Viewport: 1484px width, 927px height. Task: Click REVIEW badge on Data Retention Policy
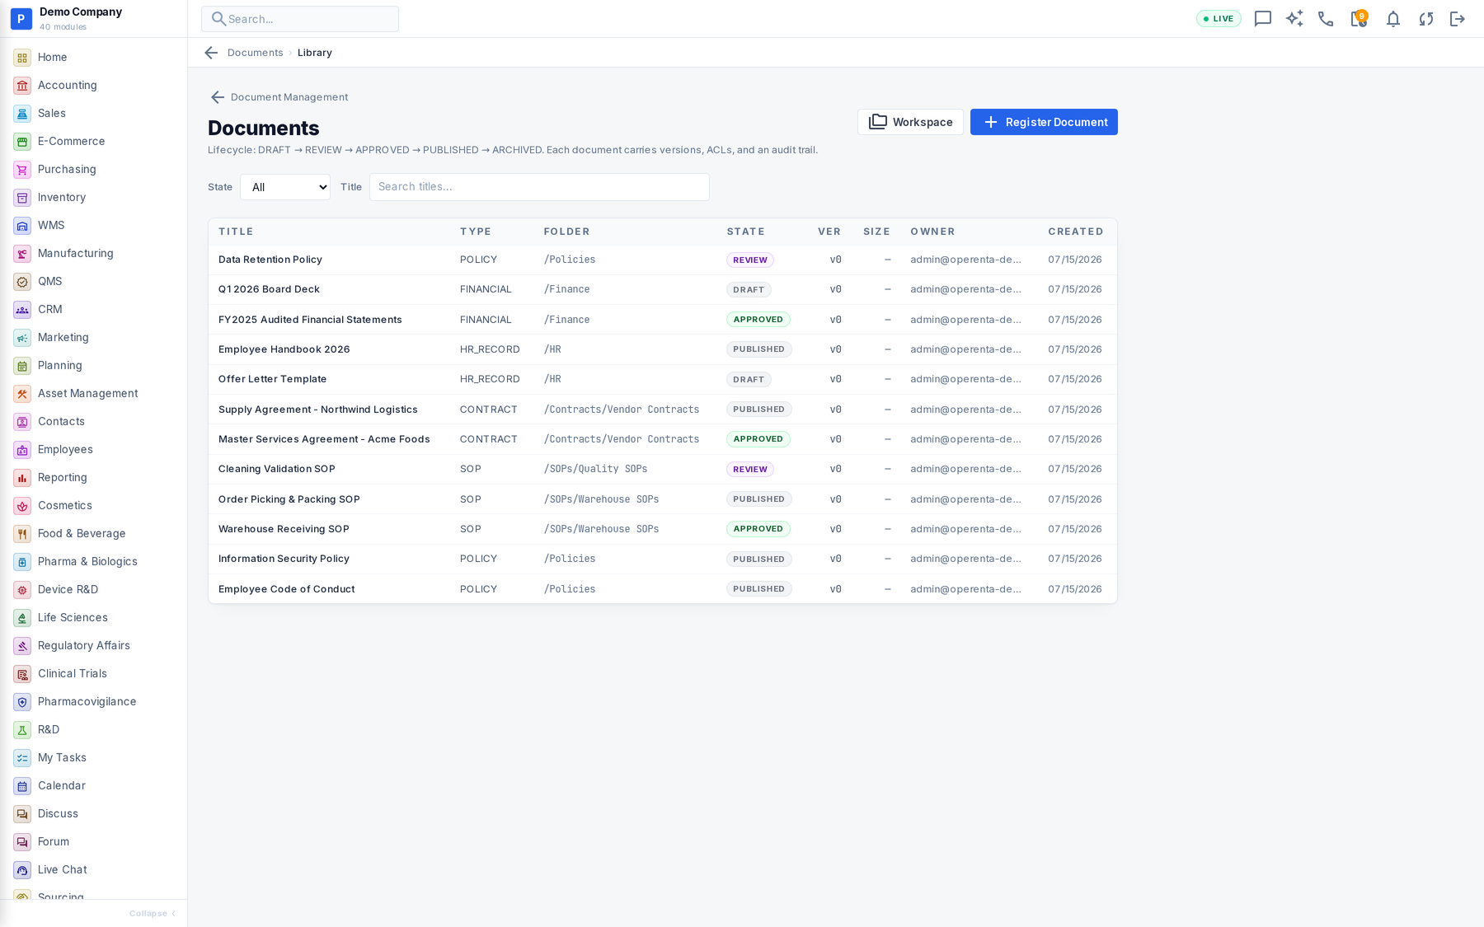coord(749,260)
